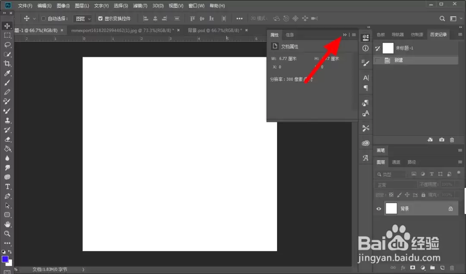Select the Quick Selection tool
The height and width of the screenshot is (274, 466).
coord(7,54)
